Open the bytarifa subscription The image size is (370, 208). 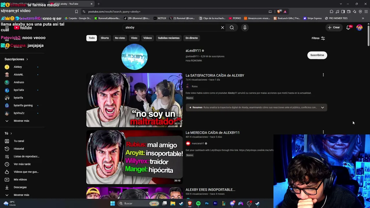18,98
